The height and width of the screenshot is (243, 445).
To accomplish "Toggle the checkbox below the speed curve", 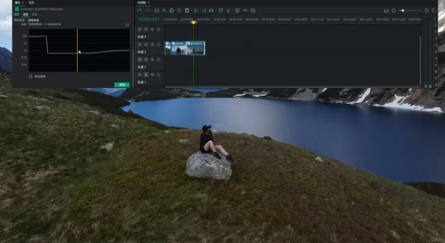I will point(31,77).
